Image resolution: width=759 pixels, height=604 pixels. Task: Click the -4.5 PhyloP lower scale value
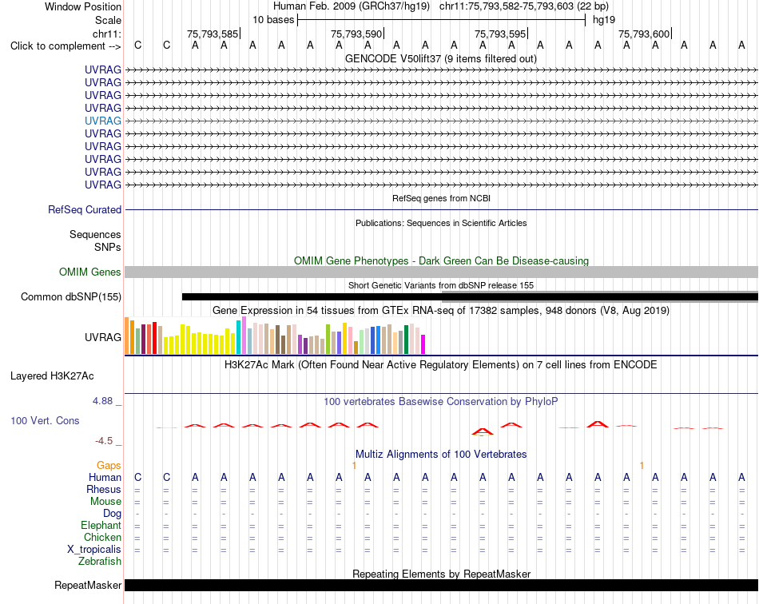point(104,441)
